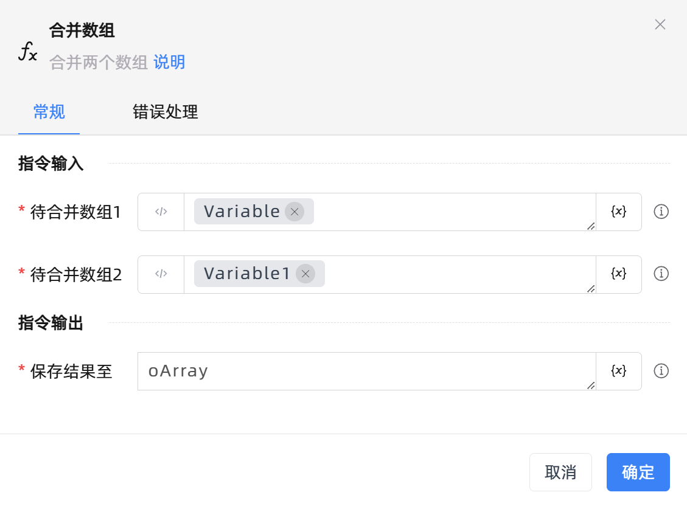Open the 错误处理 tab
This screenshot has width=687, height=509.
(x=166, y=113)
